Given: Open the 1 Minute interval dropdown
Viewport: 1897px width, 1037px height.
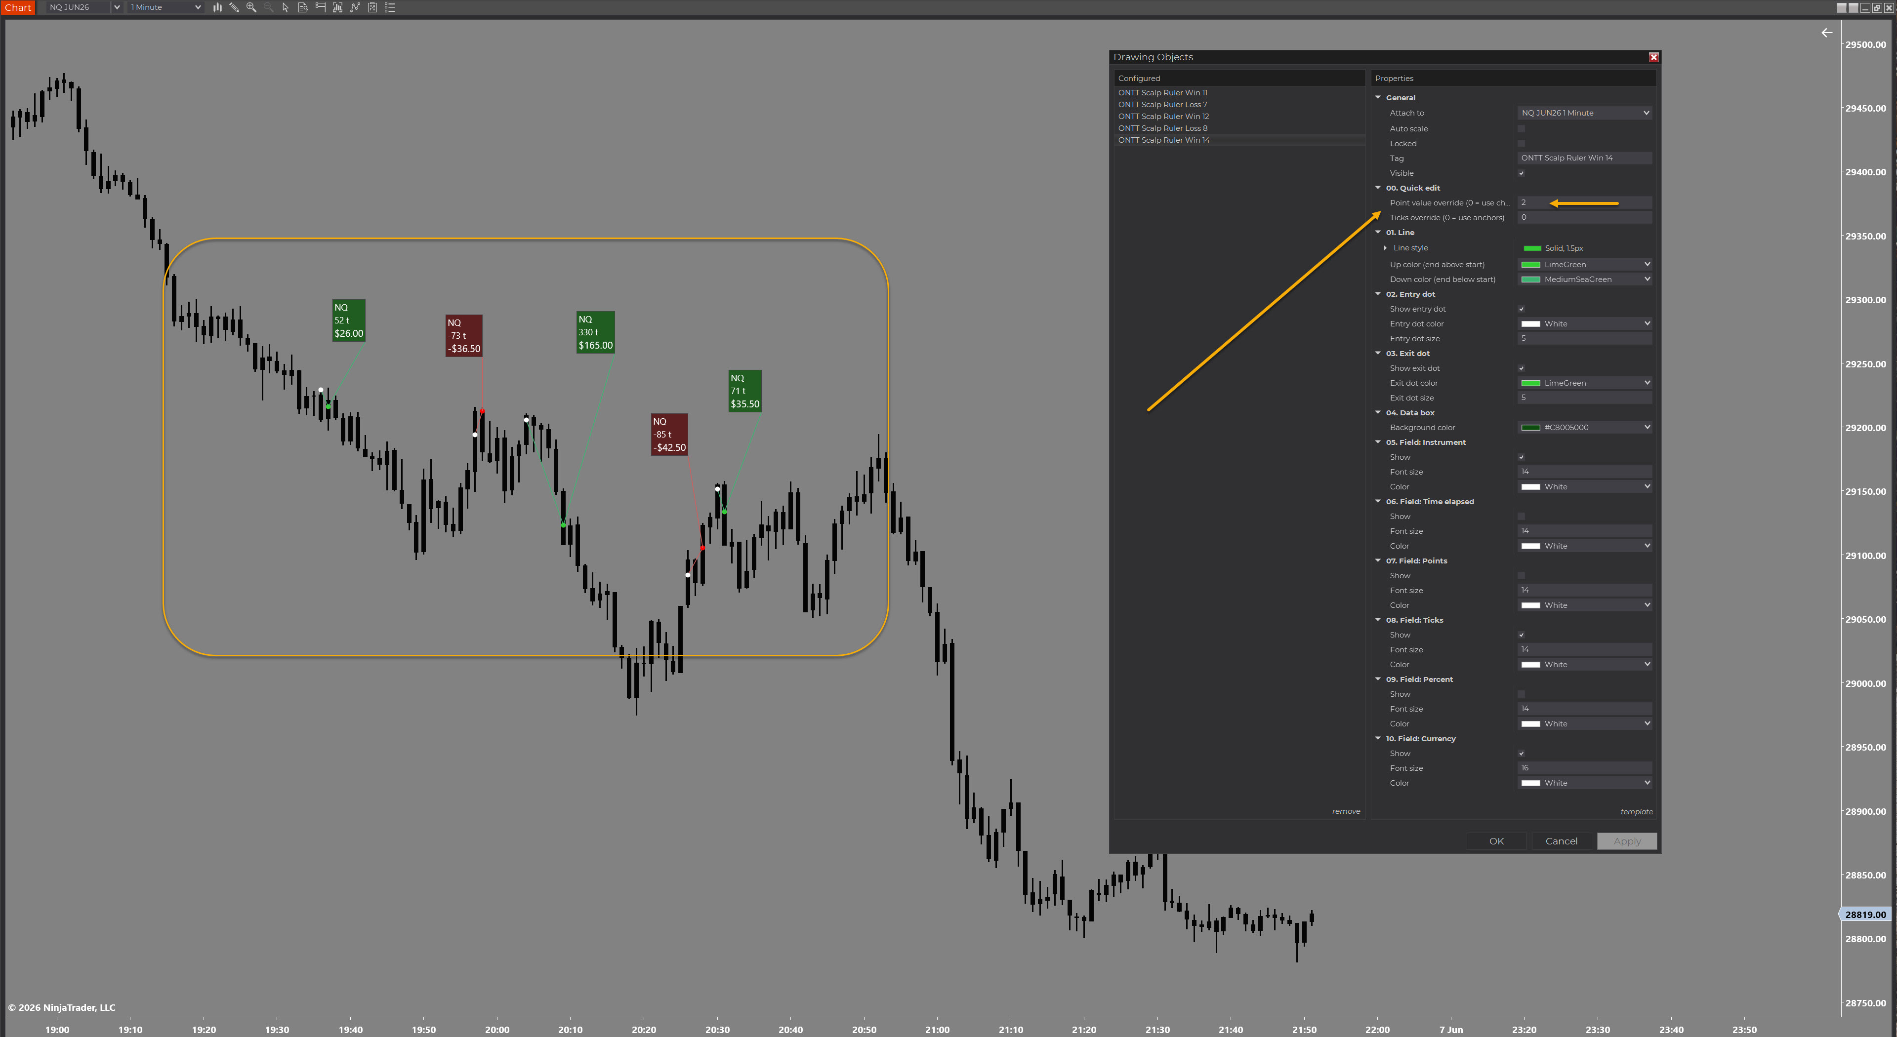Looking at the screenshot, I should pos(165,7).
